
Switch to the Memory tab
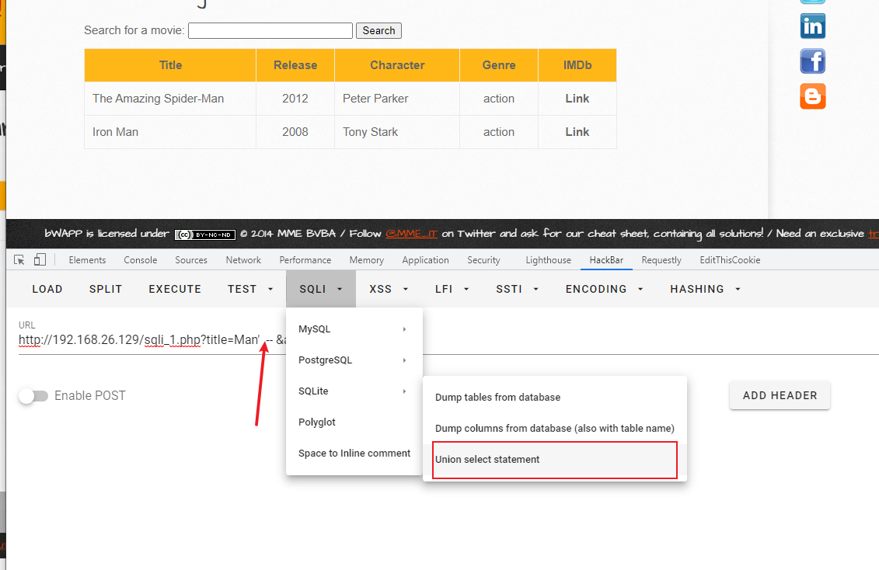click(x=366, y=260)
